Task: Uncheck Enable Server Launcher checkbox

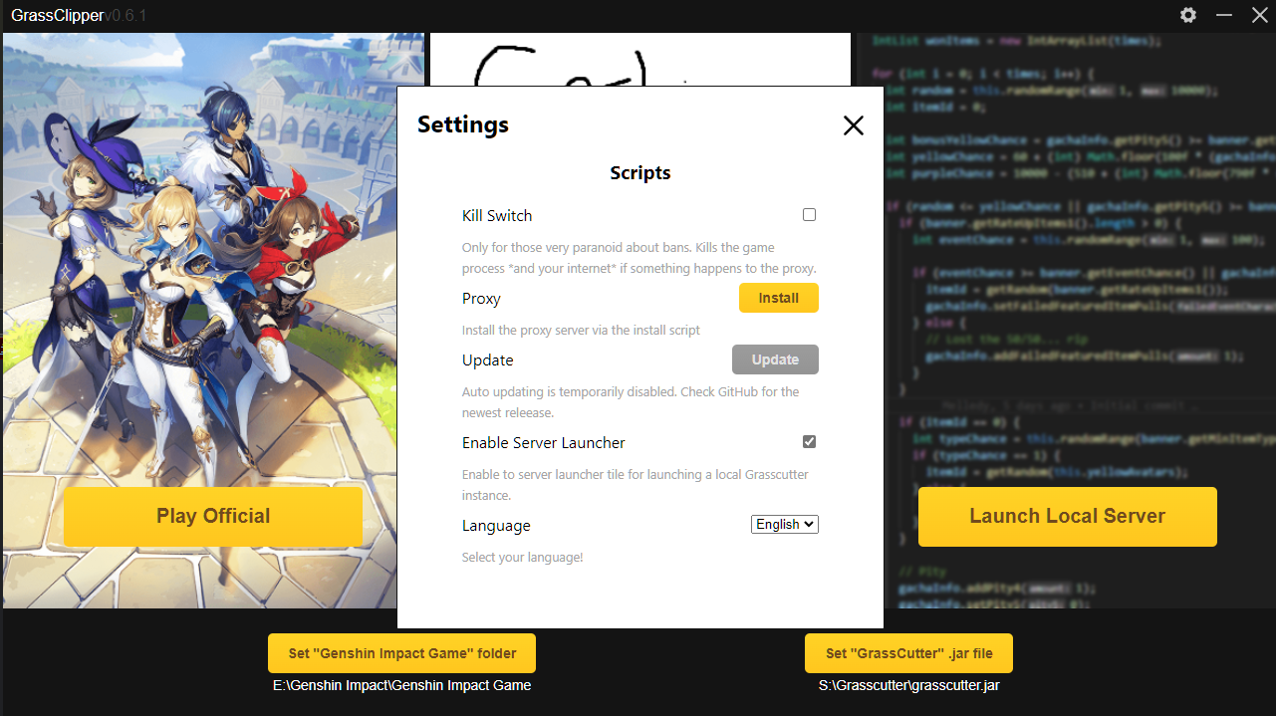Action: point(809,442)
